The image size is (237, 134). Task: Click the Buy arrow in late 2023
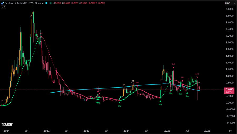(120, 102)
